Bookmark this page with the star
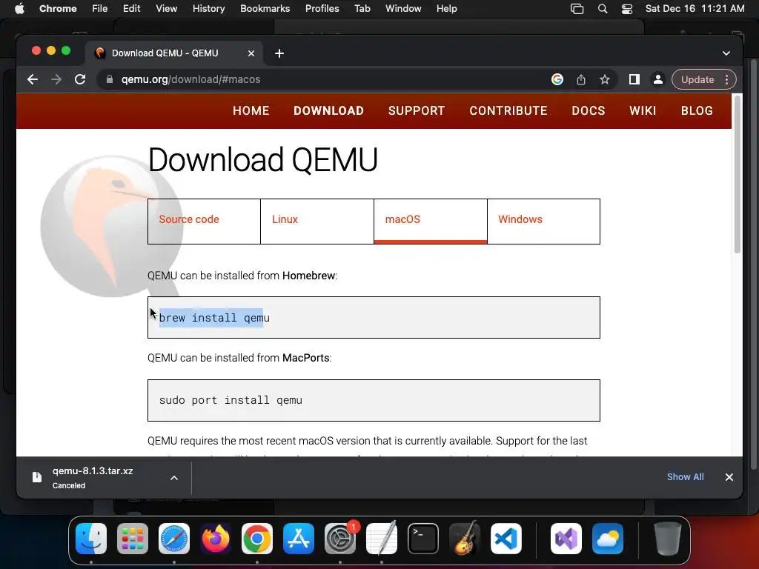The width and height of the screenshot is (759, 569). [605, 79]
